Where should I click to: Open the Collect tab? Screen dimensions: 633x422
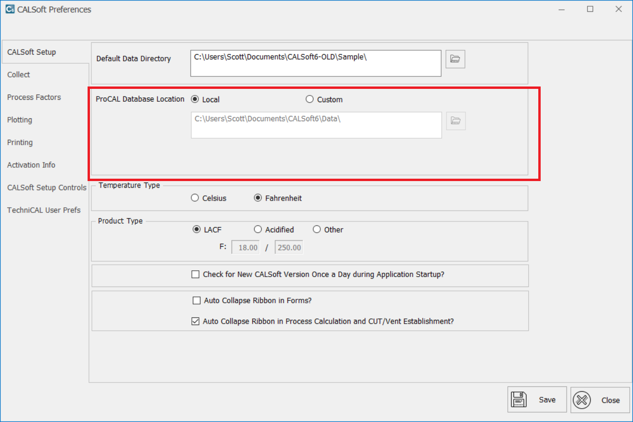coord(19,75)
